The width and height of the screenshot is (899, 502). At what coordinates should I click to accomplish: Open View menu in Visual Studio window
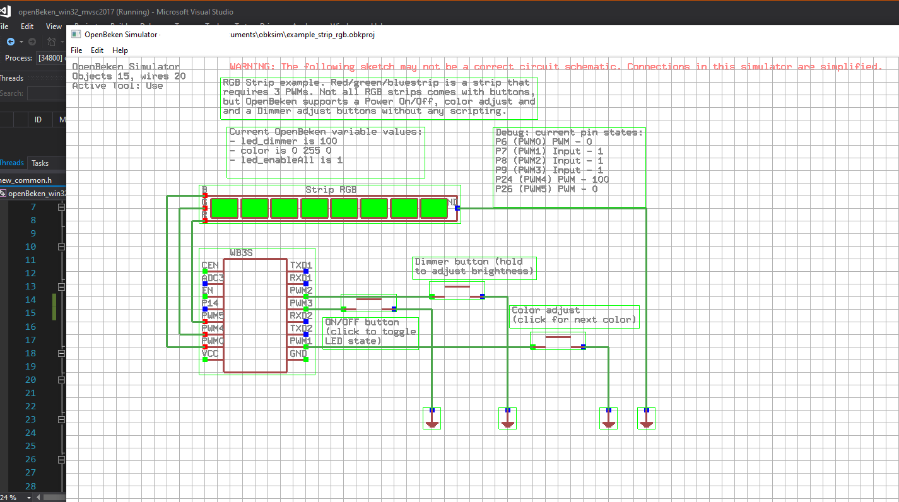(x=54, y=26)
